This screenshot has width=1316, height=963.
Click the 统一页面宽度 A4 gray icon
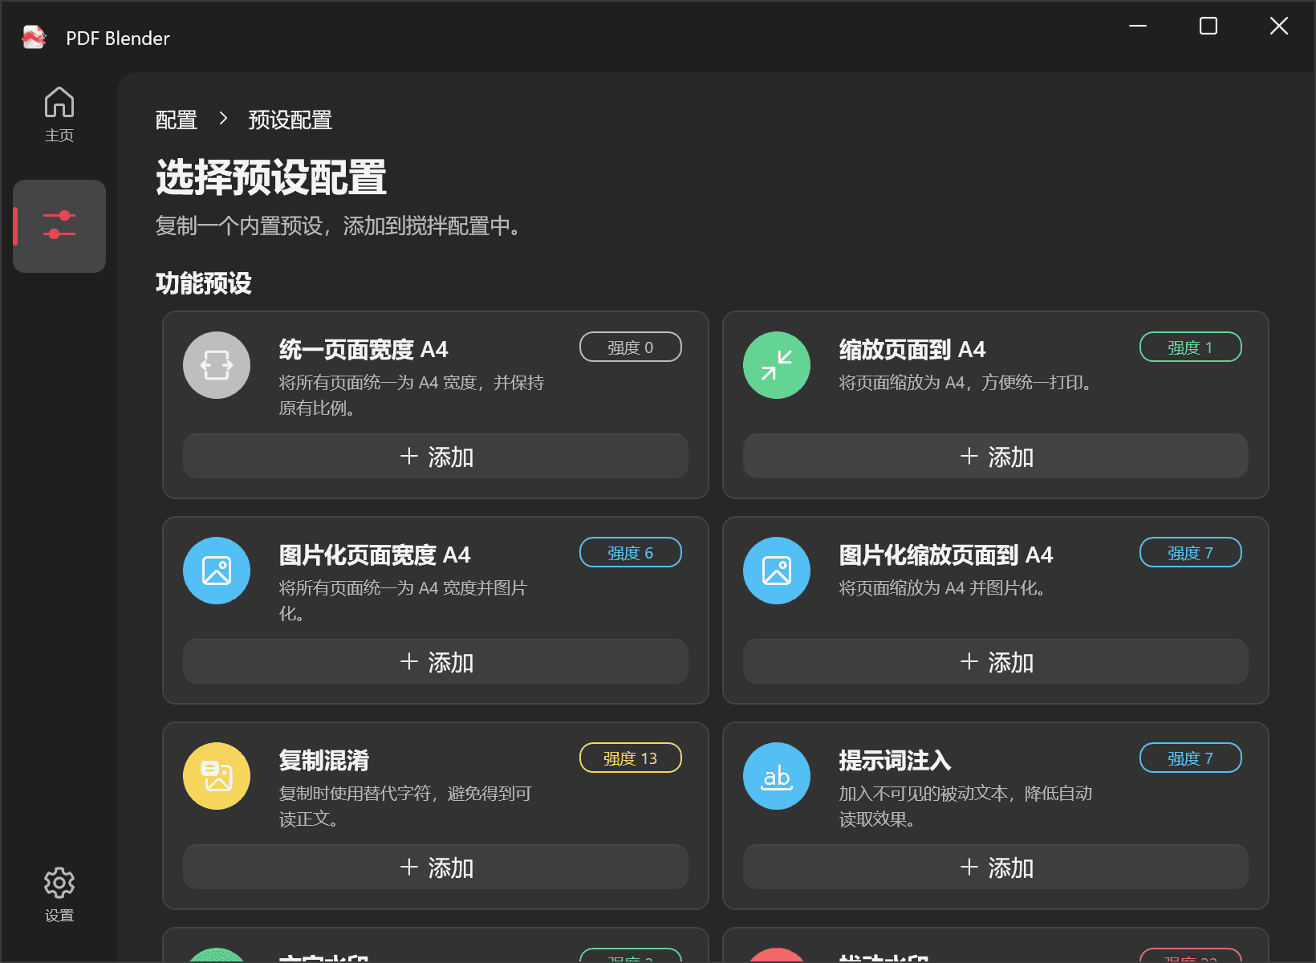[217, 365]
